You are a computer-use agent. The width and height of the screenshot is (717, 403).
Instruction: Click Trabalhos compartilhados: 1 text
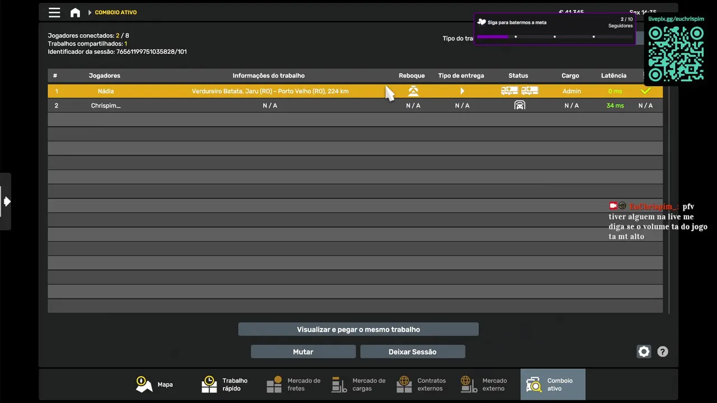coord(87,44)
